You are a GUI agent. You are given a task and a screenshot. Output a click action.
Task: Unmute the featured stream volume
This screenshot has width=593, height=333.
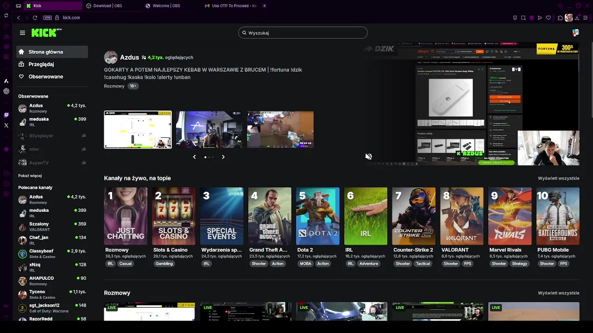click(x=368, y=157)
